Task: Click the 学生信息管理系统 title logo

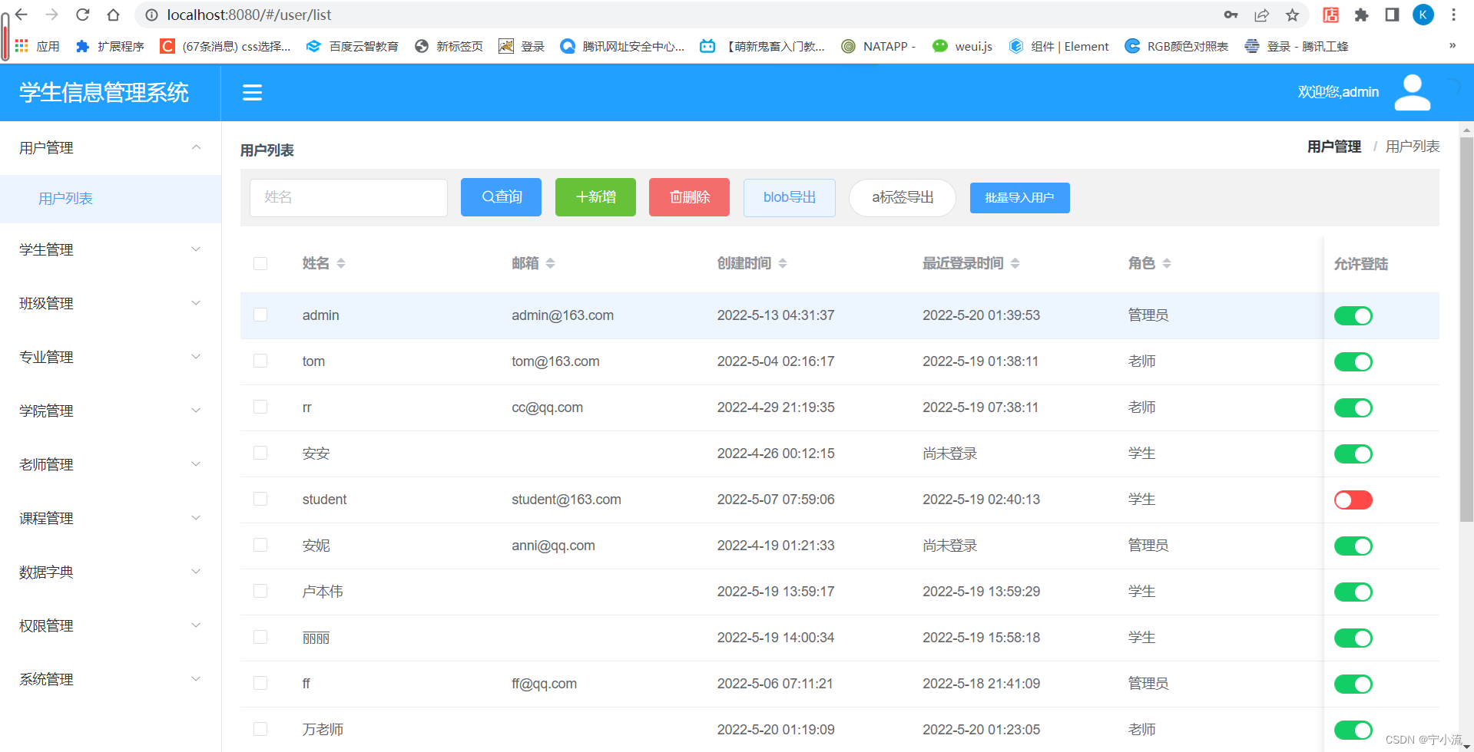Action: pyautogui.click(x=104, y=93)
